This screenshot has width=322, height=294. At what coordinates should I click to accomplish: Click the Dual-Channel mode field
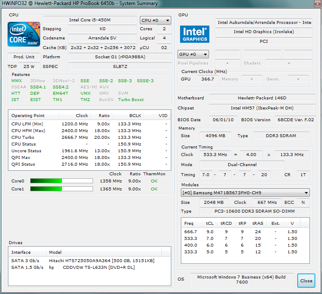(242, 164)
